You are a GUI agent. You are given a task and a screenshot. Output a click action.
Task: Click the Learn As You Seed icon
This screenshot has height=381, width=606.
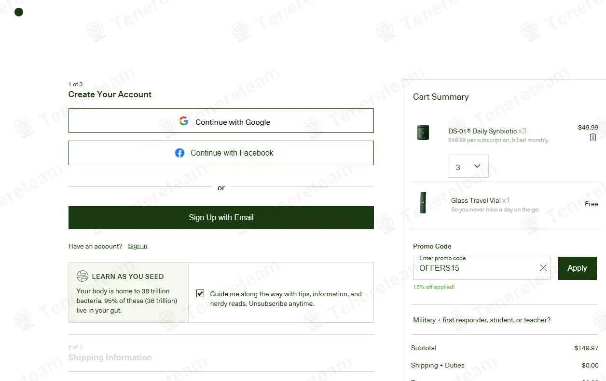(x=83, y=276)
